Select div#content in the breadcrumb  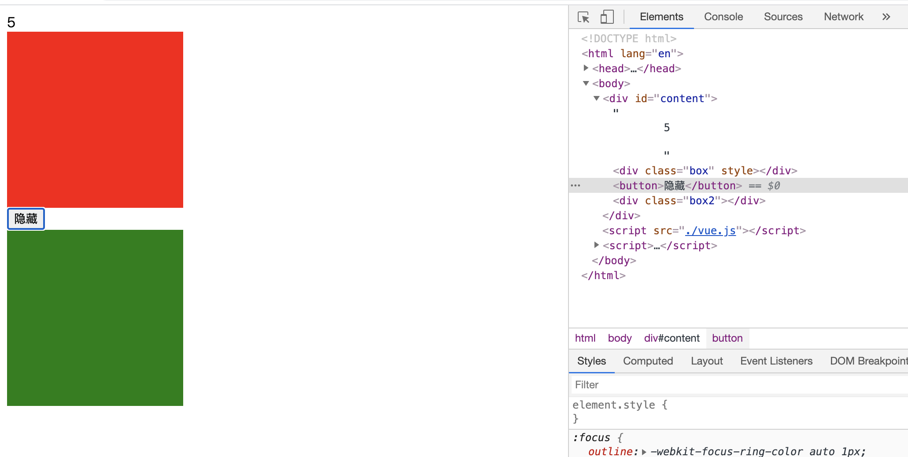(x=672, y=338)
